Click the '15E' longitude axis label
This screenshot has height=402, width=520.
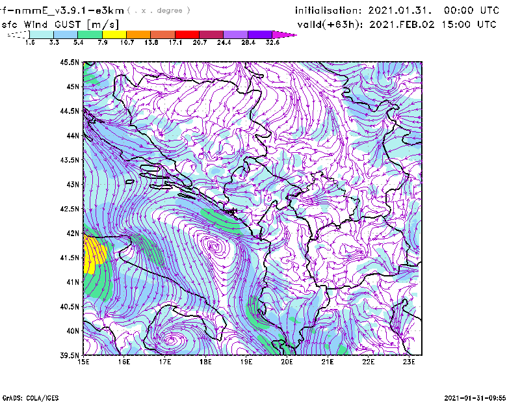tap(83, 362)
